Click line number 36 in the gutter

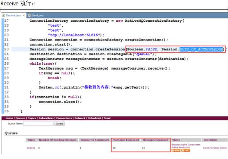[x=7, y=111]
